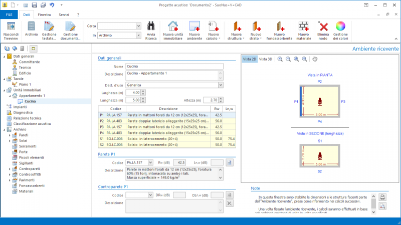Select Piano 1 tree item
Screen dimensions: 401x225
[x=25, y=84]
